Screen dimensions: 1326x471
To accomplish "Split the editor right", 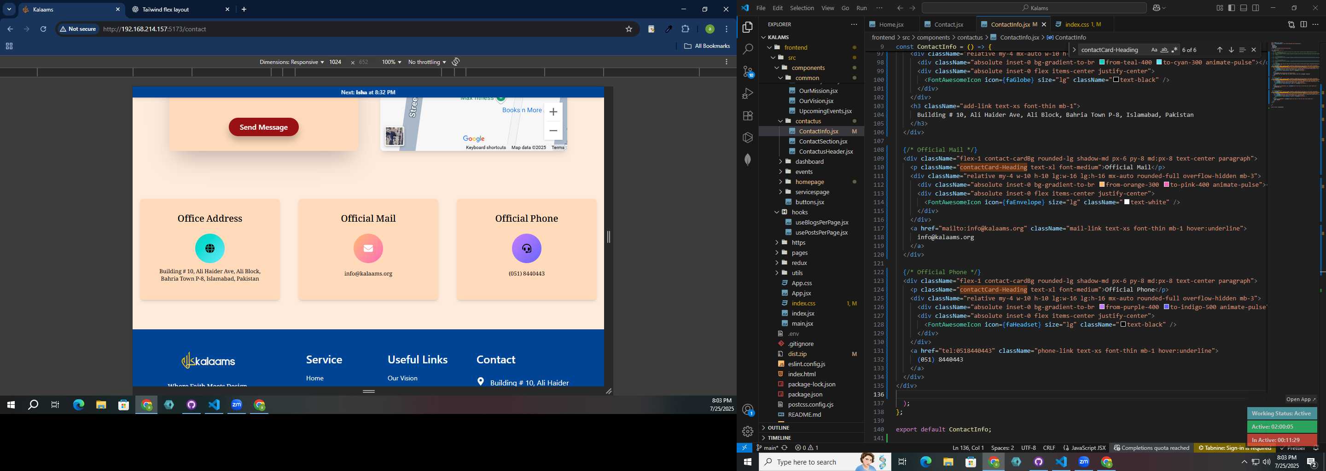I will click(x=1303, y=24).
